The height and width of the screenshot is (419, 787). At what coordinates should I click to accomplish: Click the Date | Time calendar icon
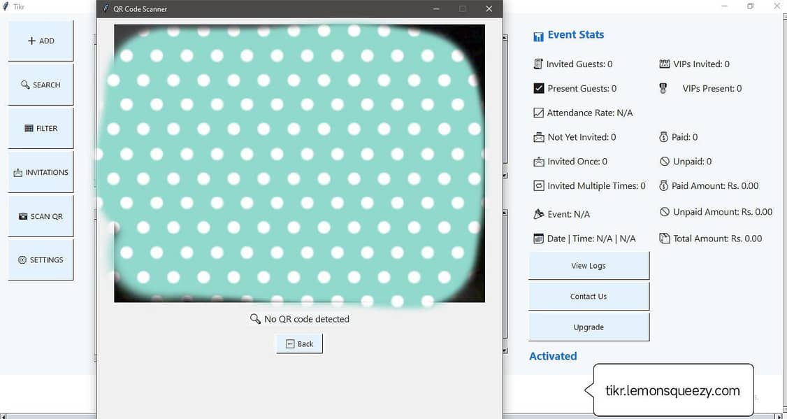539,238
